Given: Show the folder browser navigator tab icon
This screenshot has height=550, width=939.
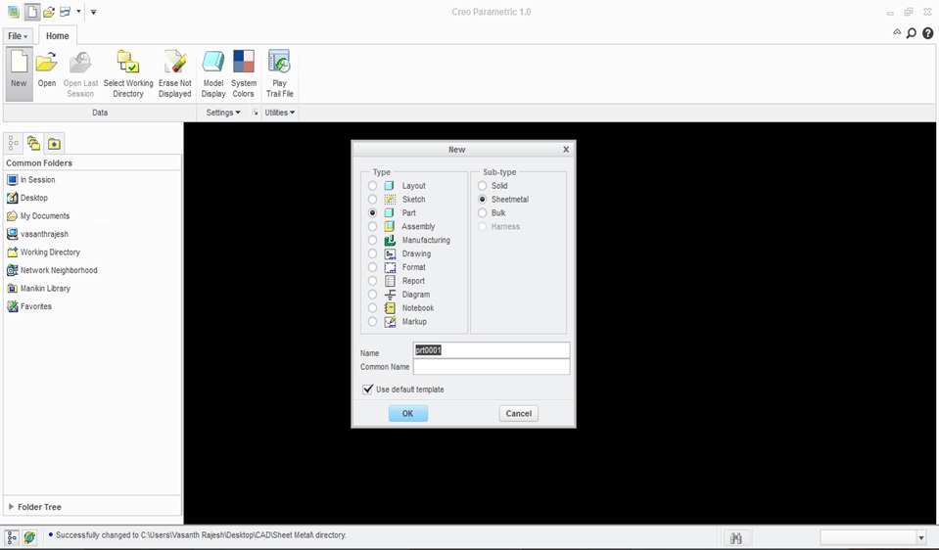Looking at the screenshot, I should [33, 144].
